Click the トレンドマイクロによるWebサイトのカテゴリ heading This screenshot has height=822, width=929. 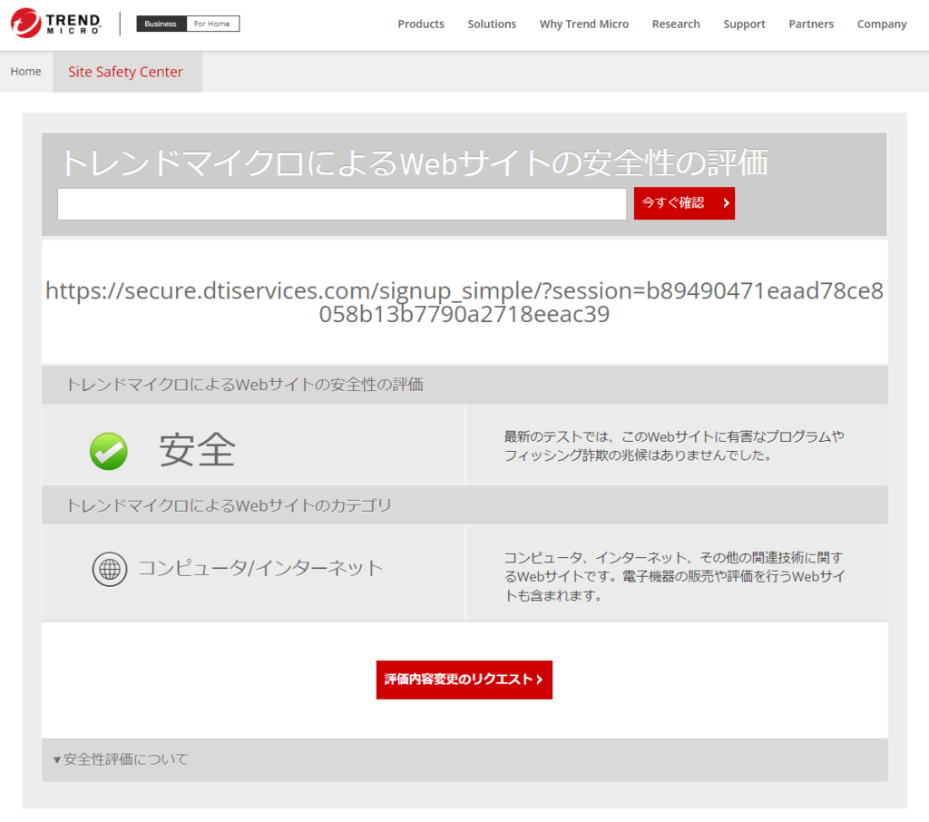229,505
